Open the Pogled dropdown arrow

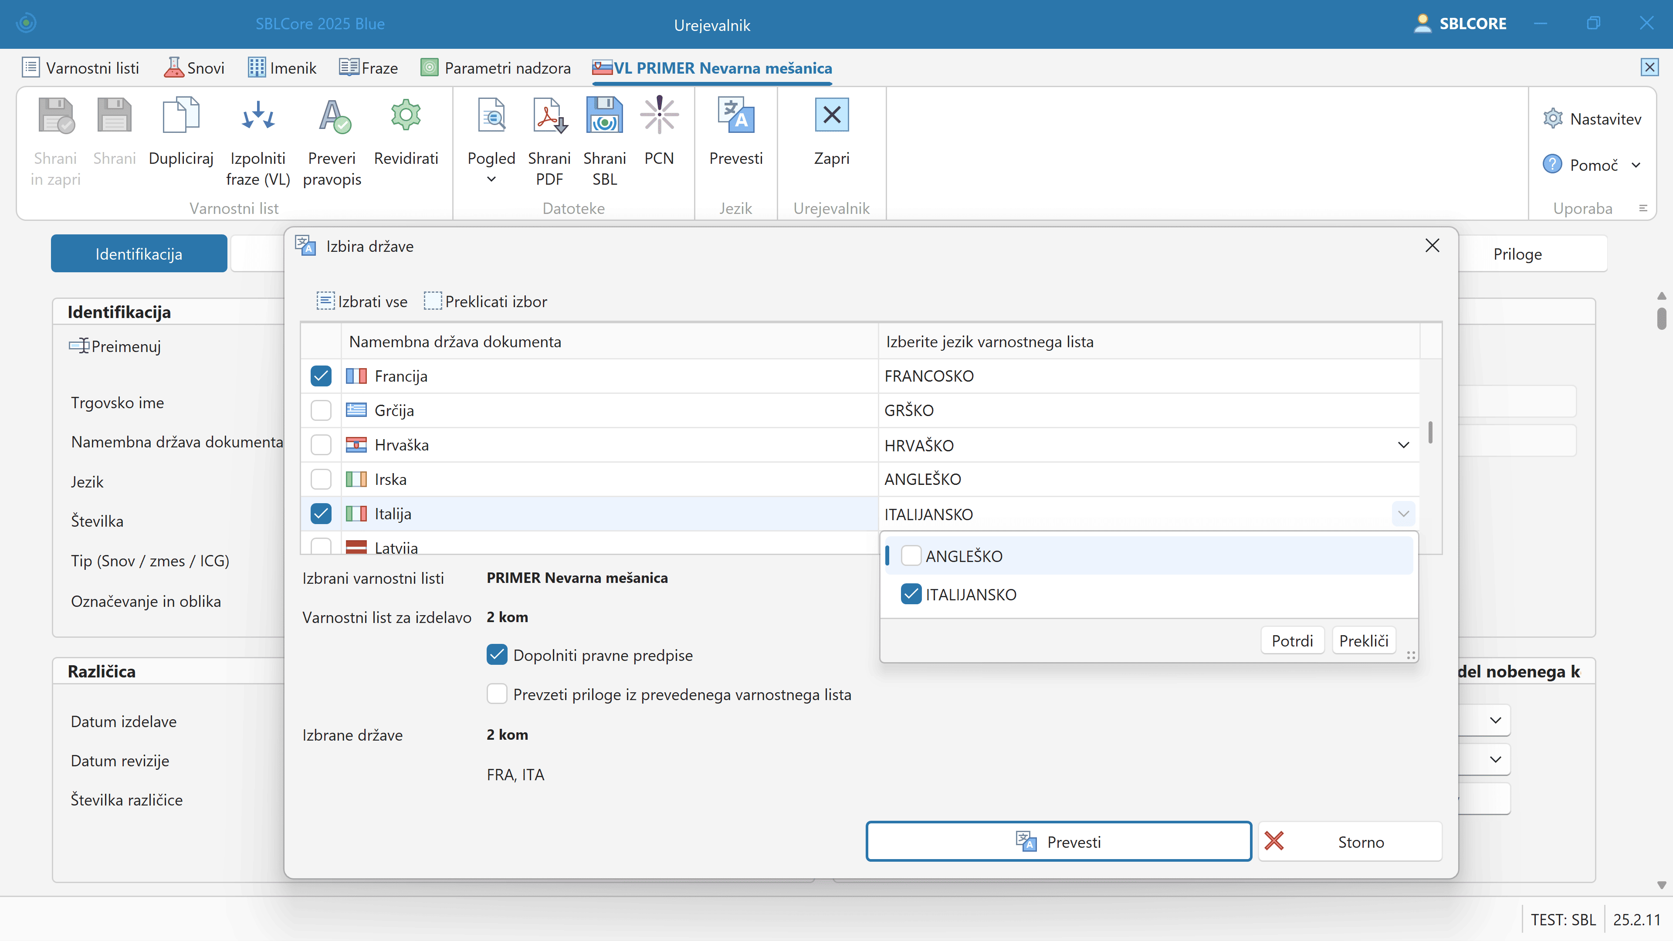[x=491, y=180]
